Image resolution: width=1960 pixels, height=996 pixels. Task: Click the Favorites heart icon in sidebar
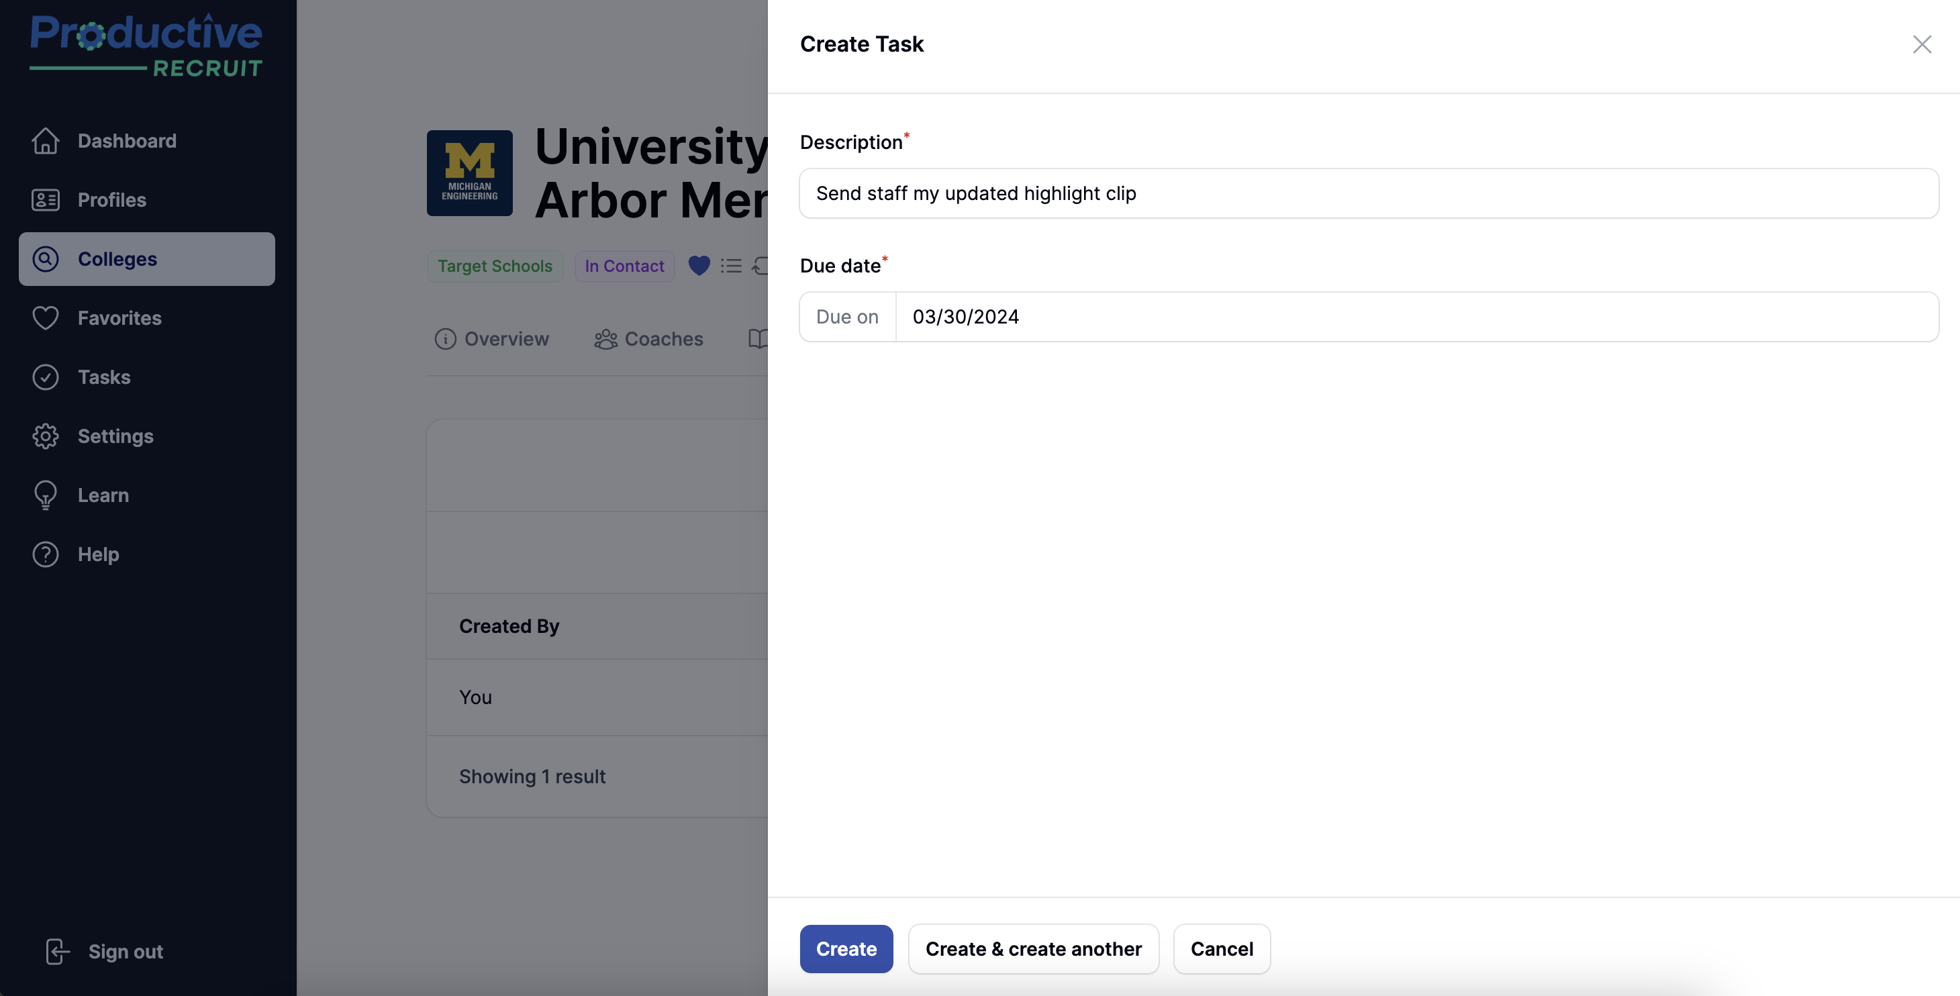tap(46, 318)
